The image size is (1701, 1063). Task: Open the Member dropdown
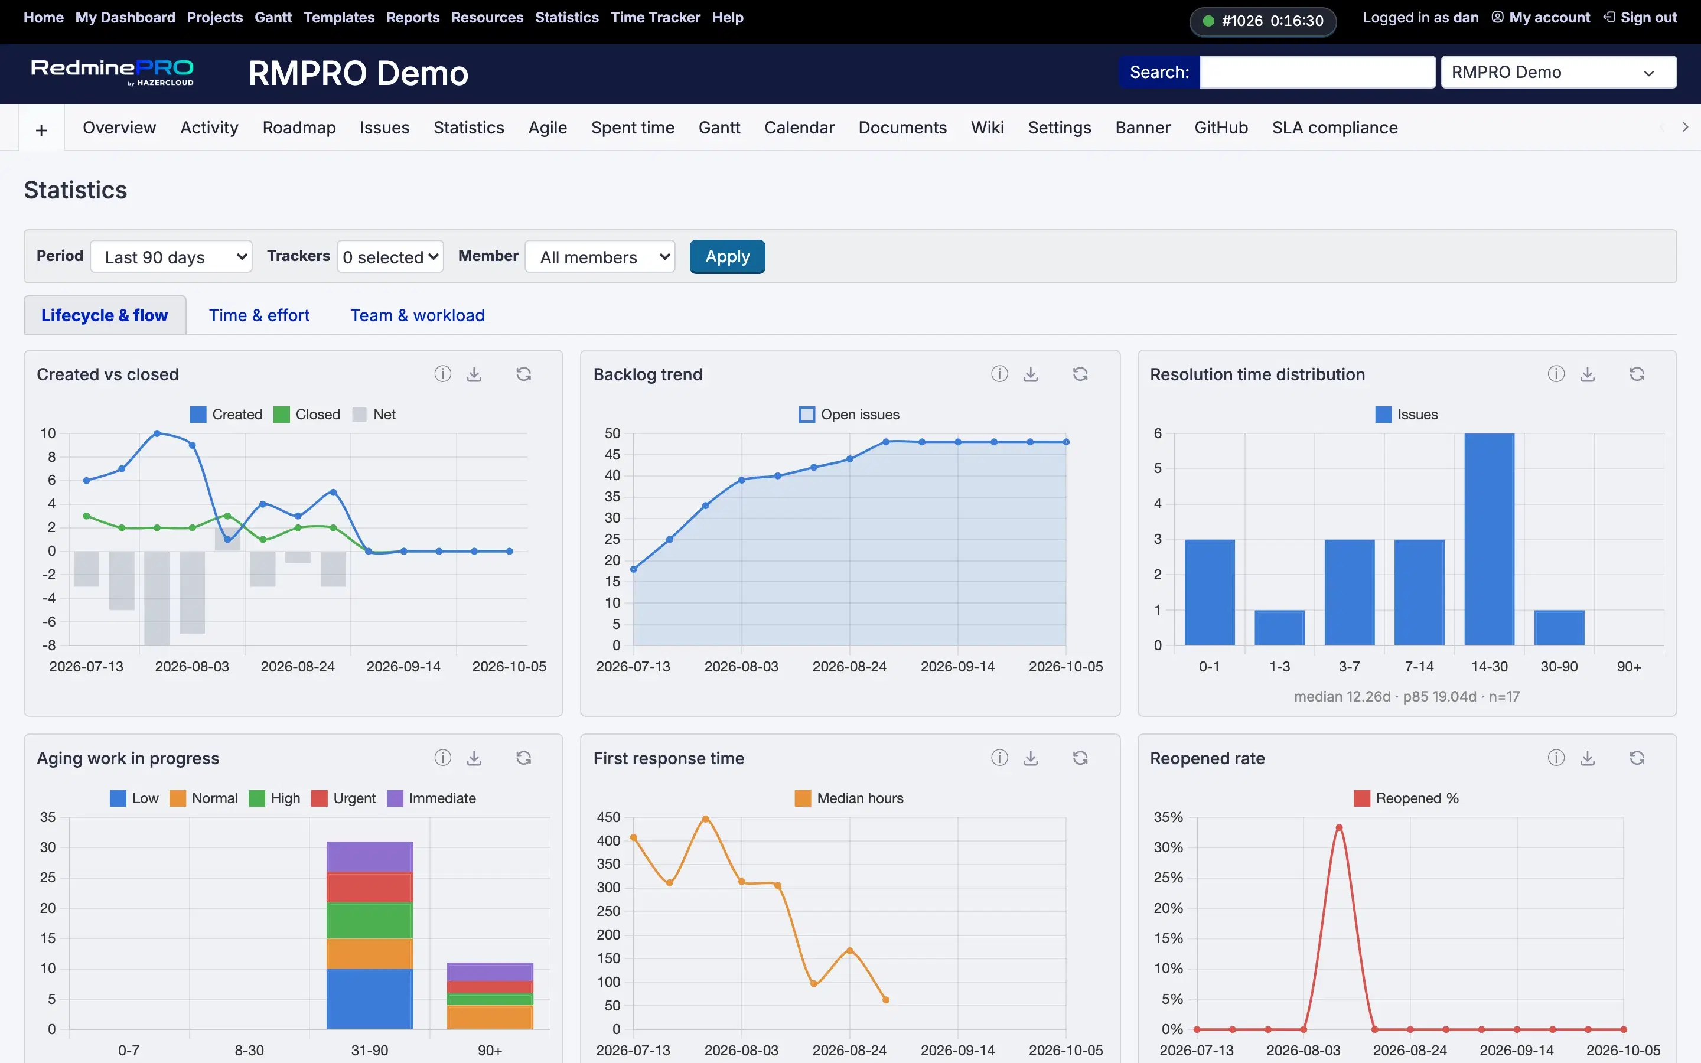tap(600, 257)
